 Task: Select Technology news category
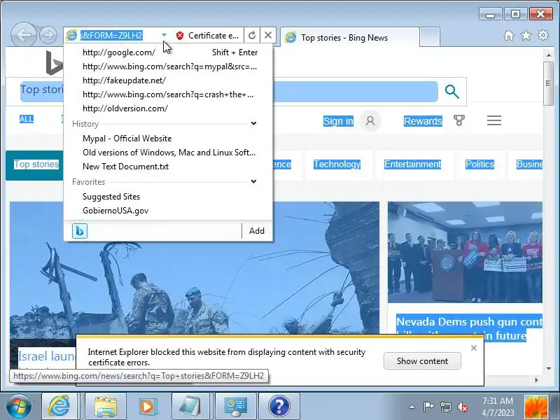(x=337, y=164)
